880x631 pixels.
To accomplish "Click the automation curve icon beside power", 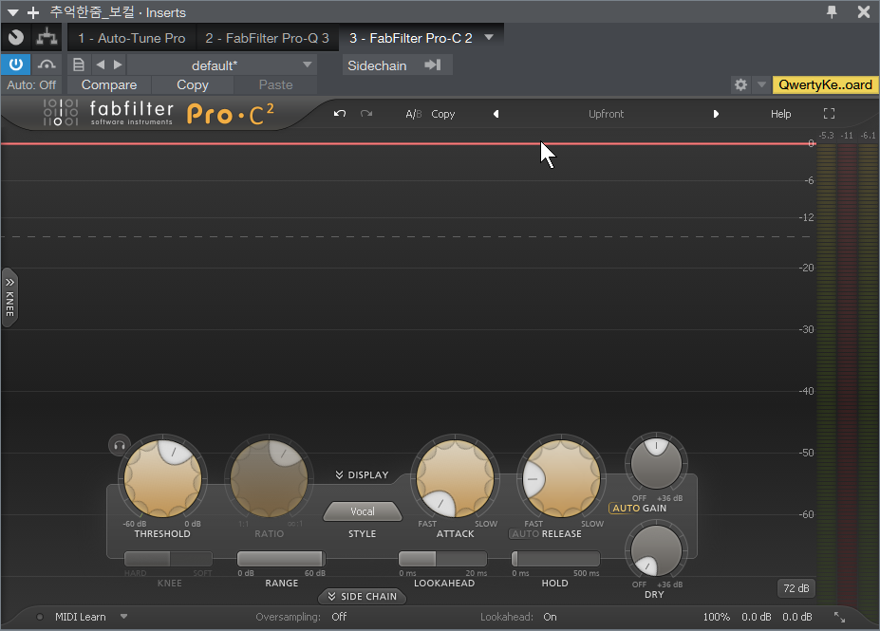I will click(47, 65).
